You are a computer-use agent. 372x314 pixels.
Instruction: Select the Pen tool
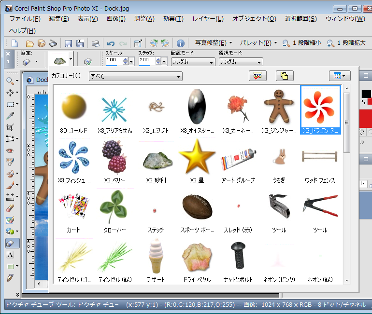tap(10, 278)
